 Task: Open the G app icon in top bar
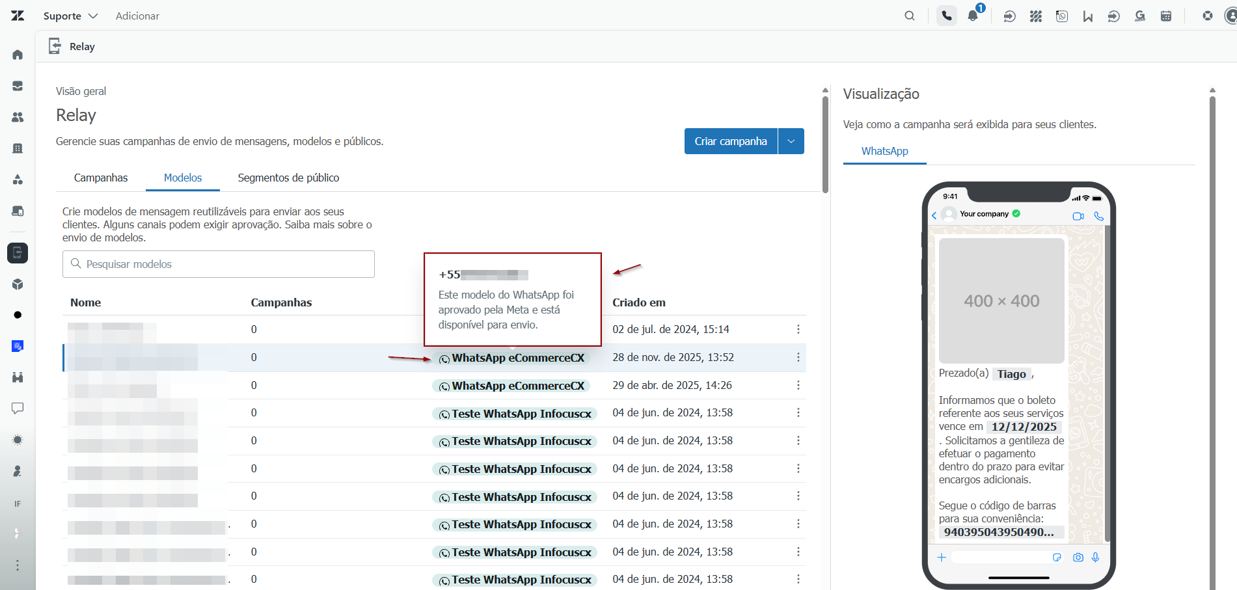click(x=1140, y=16)
